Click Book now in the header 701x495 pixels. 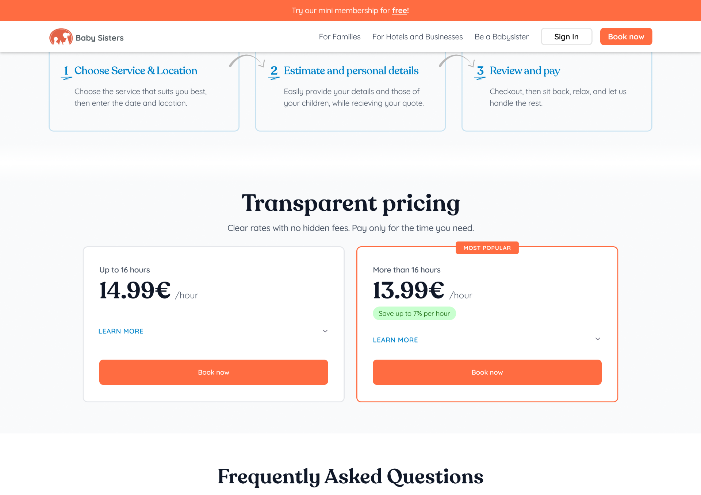(x=626, y=36)
